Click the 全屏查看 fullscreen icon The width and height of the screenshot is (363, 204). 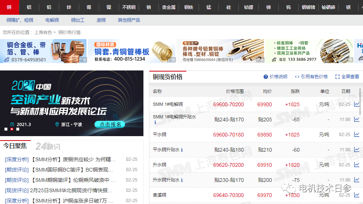point(337,77)
